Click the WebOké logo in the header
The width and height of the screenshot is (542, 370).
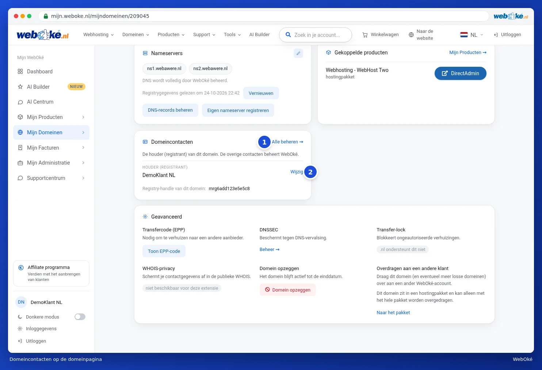(x=43, y=35)
